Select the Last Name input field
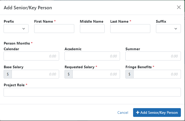The image size is (185, 121). [130, 29]
